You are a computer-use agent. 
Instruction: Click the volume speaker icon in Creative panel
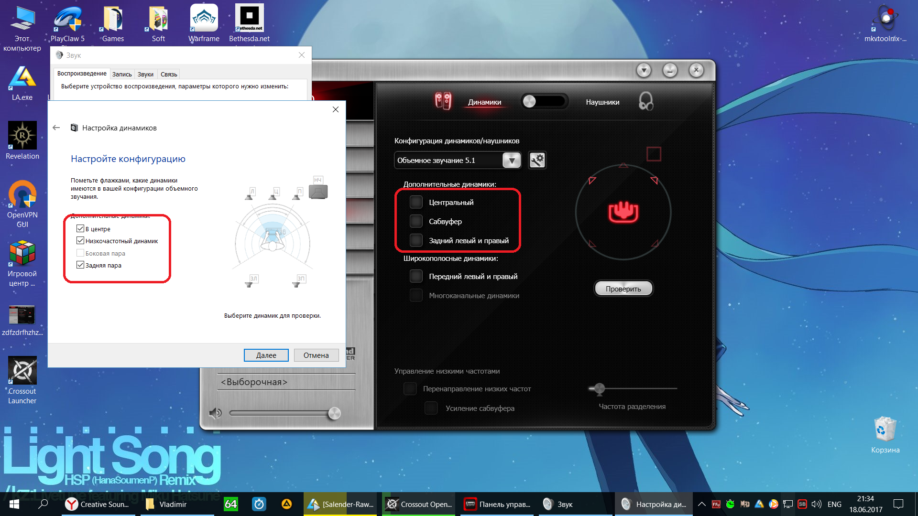point(216,413)
